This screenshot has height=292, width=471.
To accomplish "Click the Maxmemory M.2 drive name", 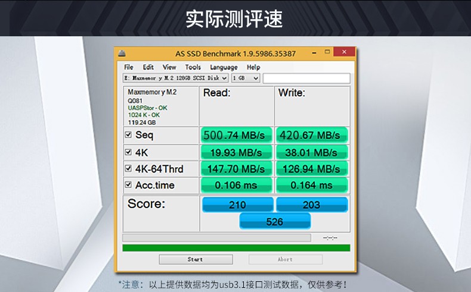I will 152,92.
